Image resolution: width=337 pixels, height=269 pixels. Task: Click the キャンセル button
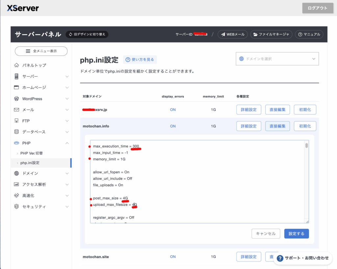(266, 233)
